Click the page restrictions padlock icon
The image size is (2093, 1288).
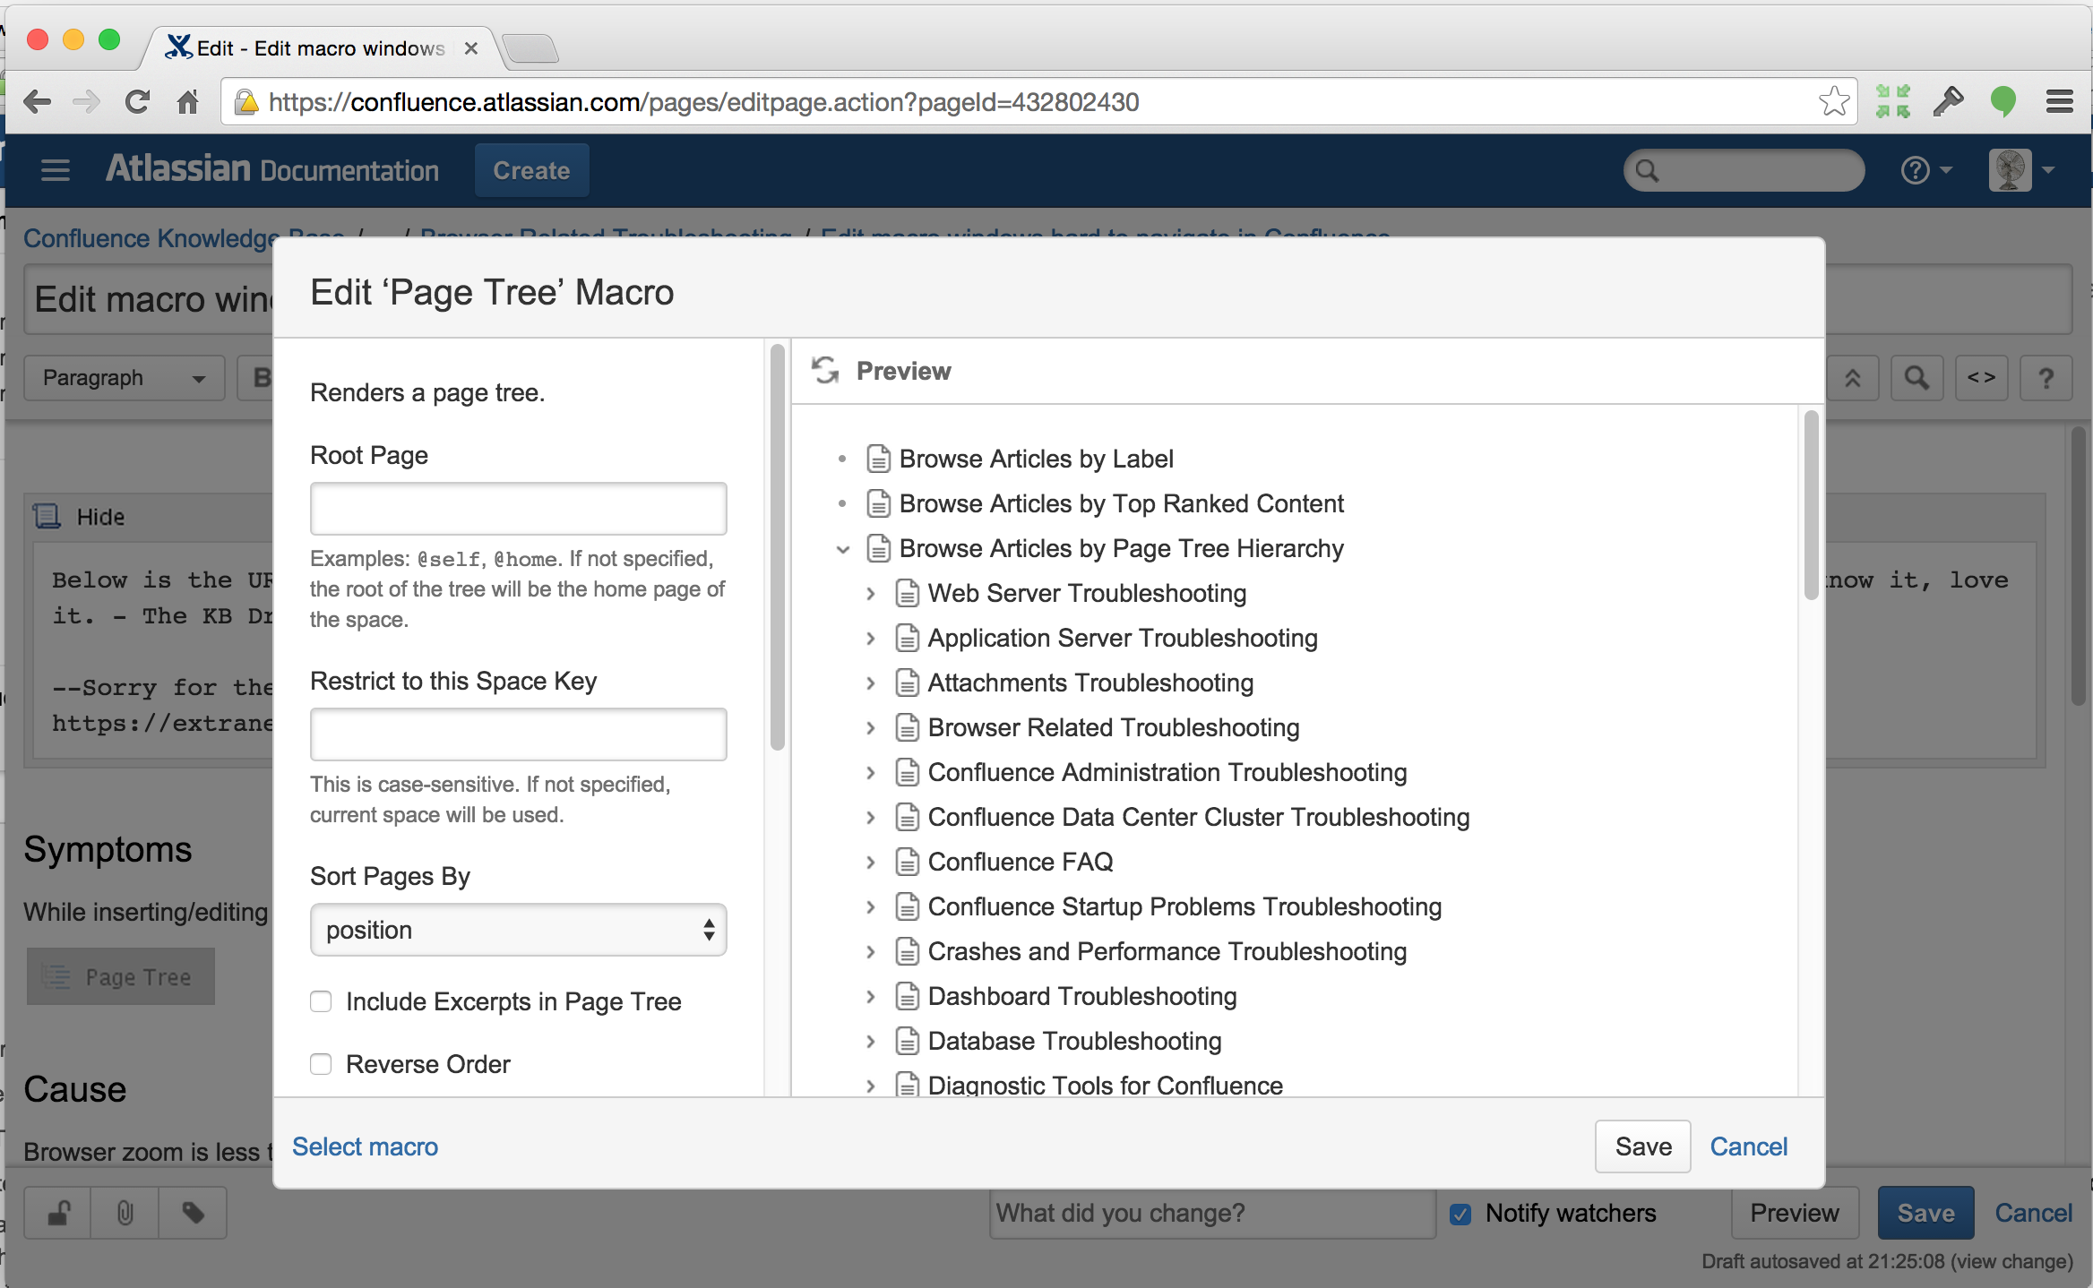coord(59,1213)
